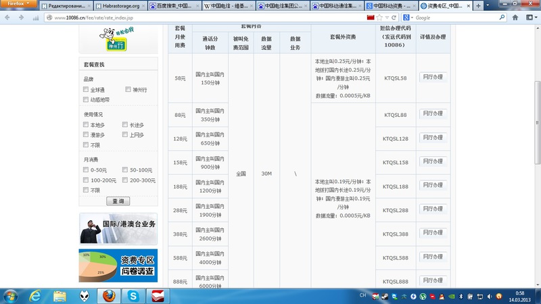Close the Habrastorage.org tab
Screen dimensions: 541x304
143,6
